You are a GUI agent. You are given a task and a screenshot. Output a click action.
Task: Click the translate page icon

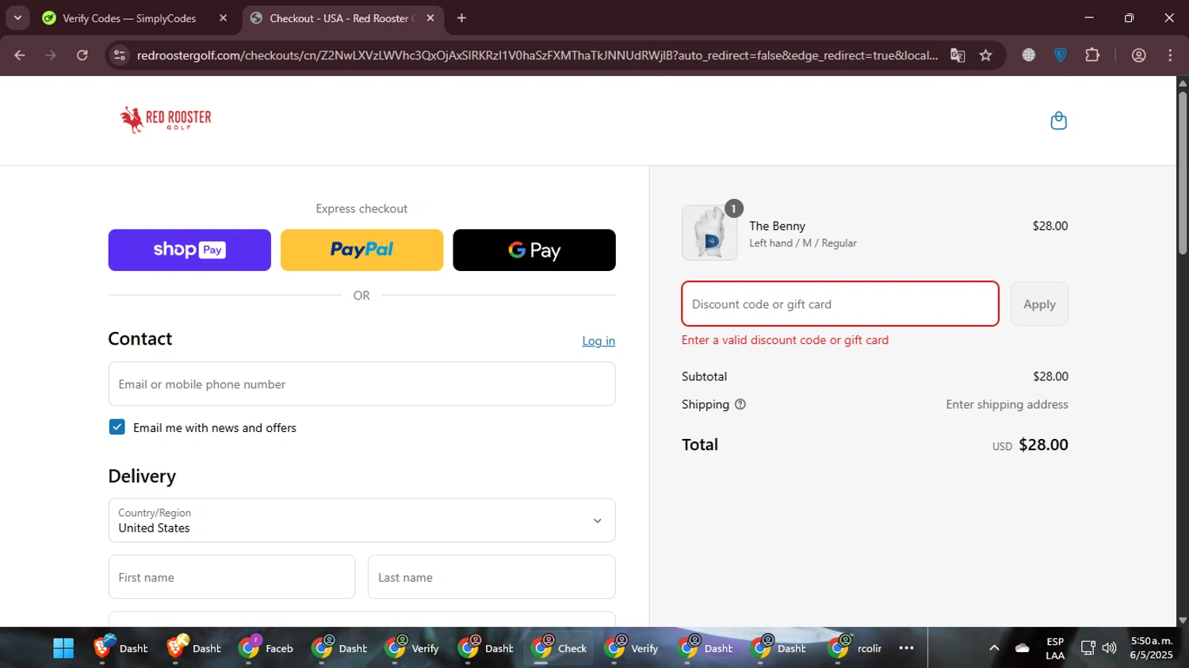958,55
